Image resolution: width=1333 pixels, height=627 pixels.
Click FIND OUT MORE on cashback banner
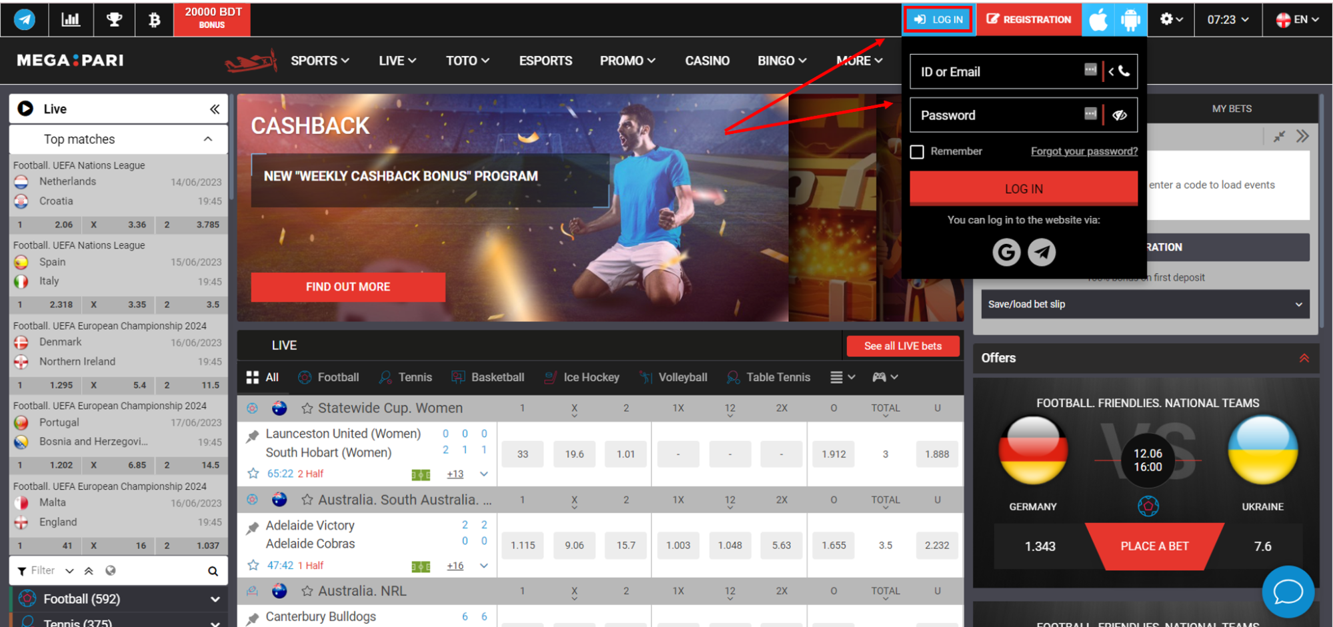pyautogui.click(x=348, y=287)
